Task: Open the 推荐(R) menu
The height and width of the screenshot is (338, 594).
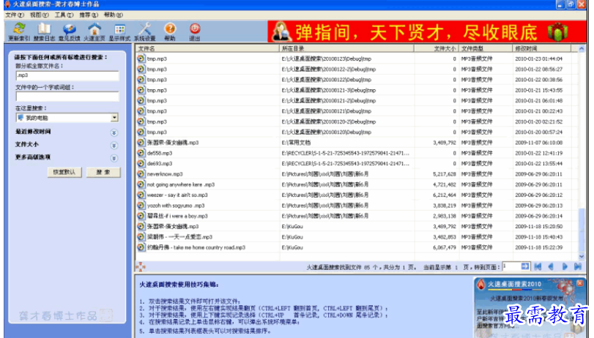Action: coord(89,15)
